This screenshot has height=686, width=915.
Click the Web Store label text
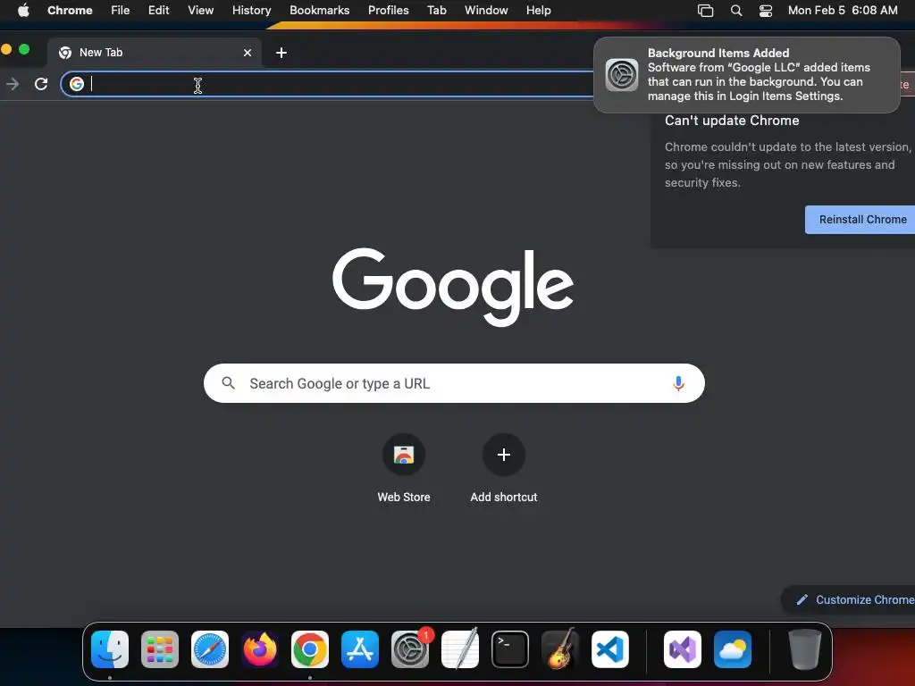pyautogui.click(x=404, y=497)
